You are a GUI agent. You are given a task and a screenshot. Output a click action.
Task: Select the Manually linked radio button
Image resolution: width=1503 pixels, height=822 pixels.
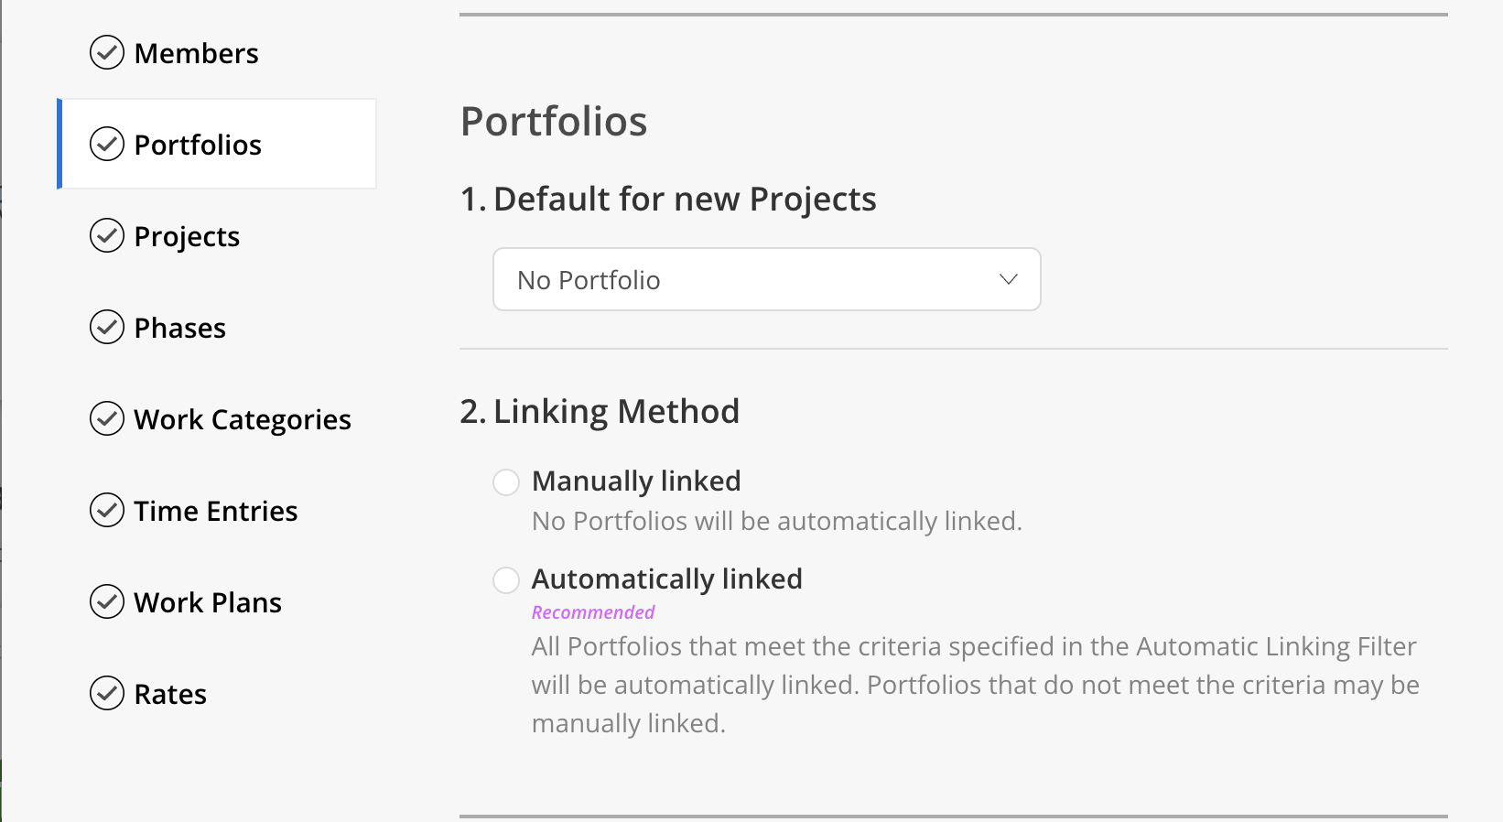506,481
